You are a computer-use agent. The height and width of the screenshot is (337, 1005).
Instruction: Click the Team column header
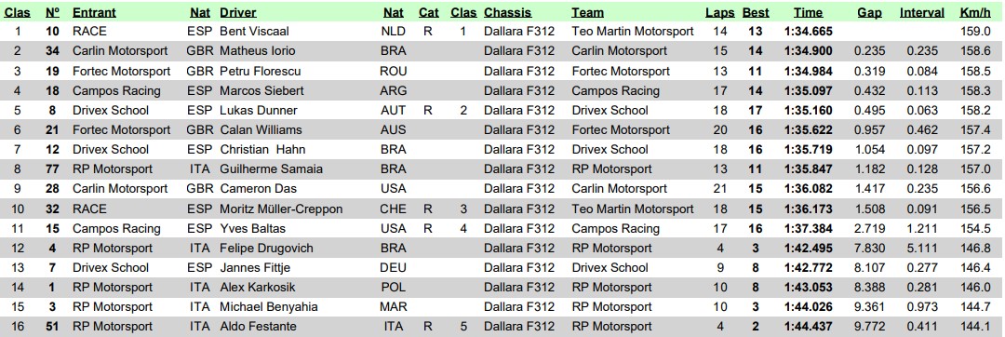588,12
